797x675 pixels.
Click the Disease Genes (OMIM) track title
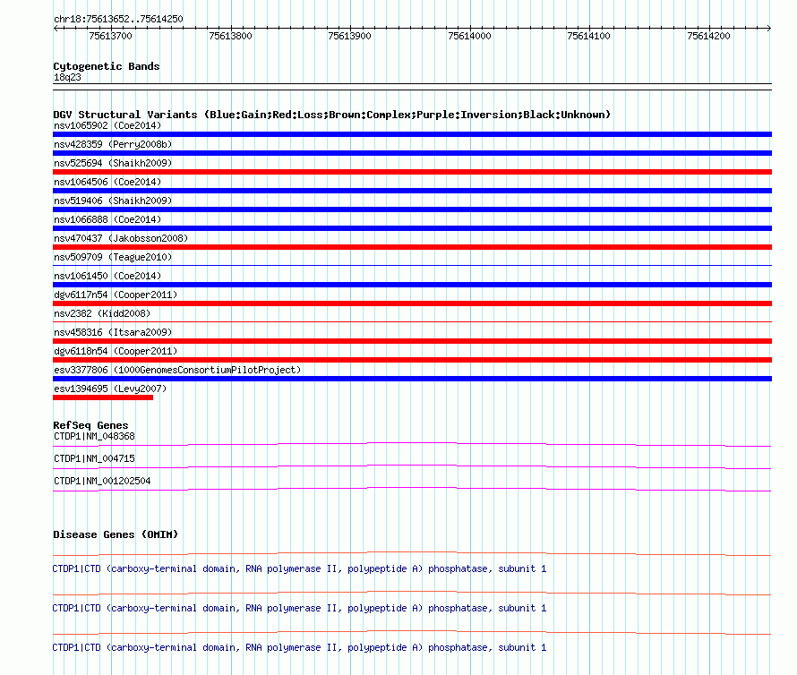(116, 534)
